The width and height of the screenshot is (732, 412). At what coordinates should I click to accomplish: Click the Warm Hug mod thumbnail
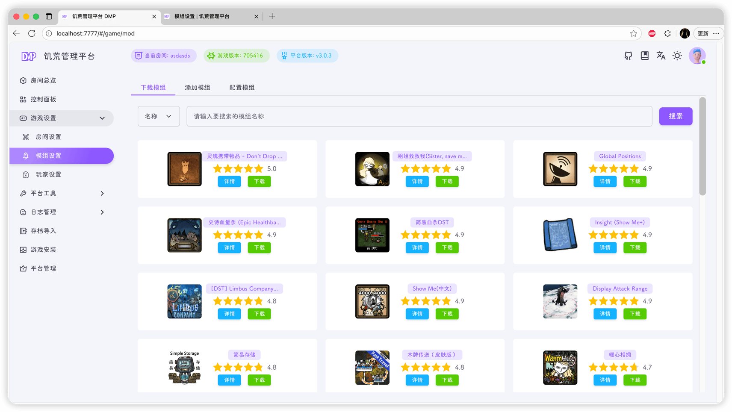560,368
